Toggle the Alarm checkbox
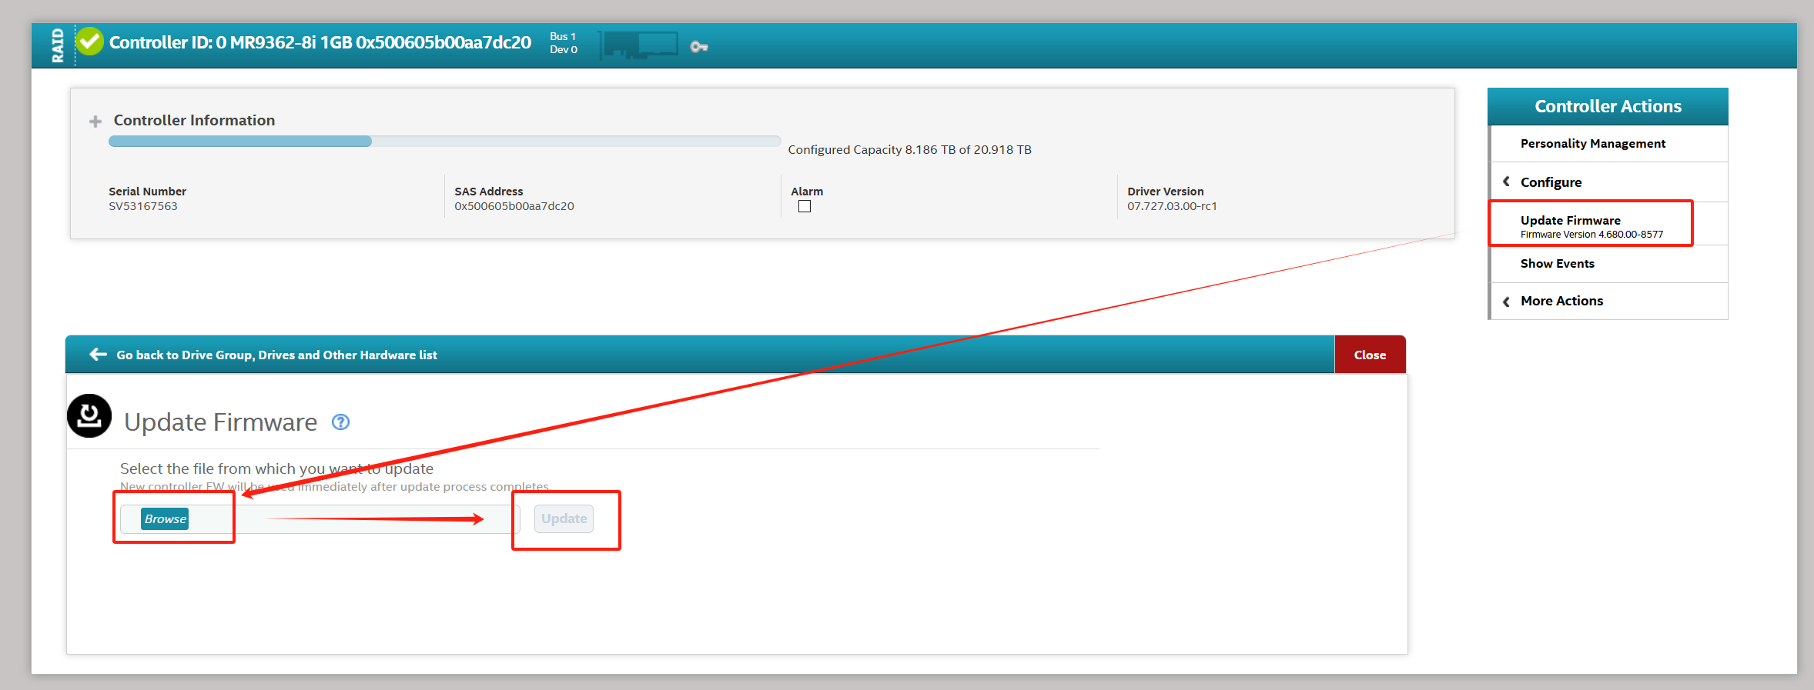This screenshot has height=690, width=1814. pyautogui.click(x=805, y=207)
